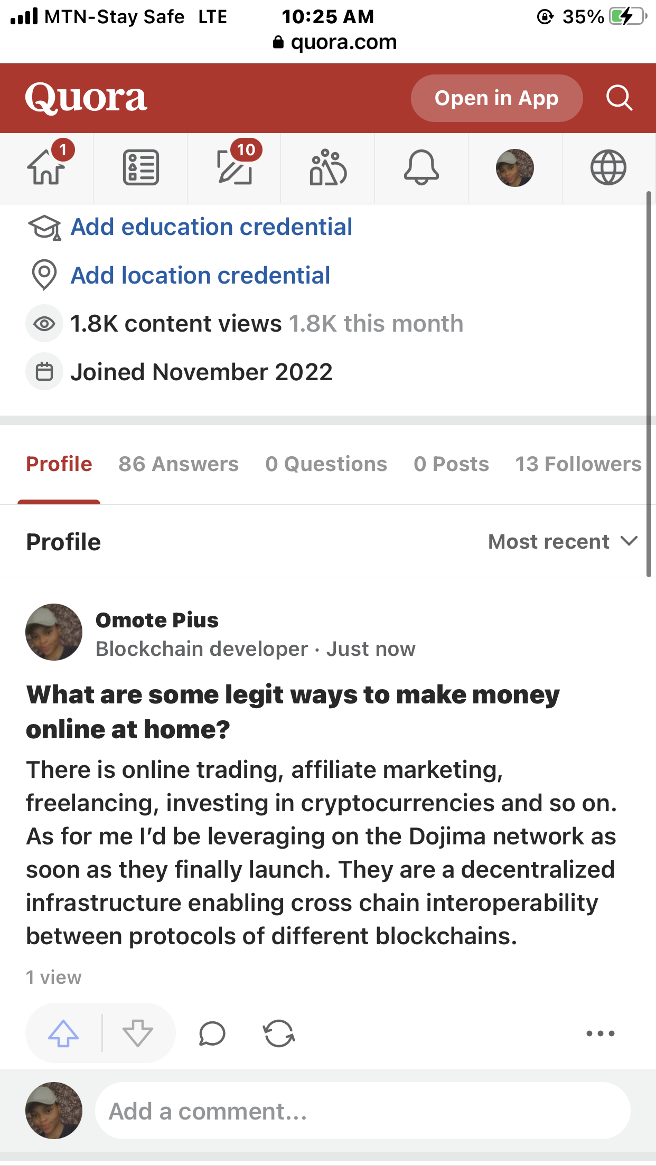The width and height of the screenshot is (656, 1166).
Task: Open the Quora home feed icon
Action: (46, 168)
